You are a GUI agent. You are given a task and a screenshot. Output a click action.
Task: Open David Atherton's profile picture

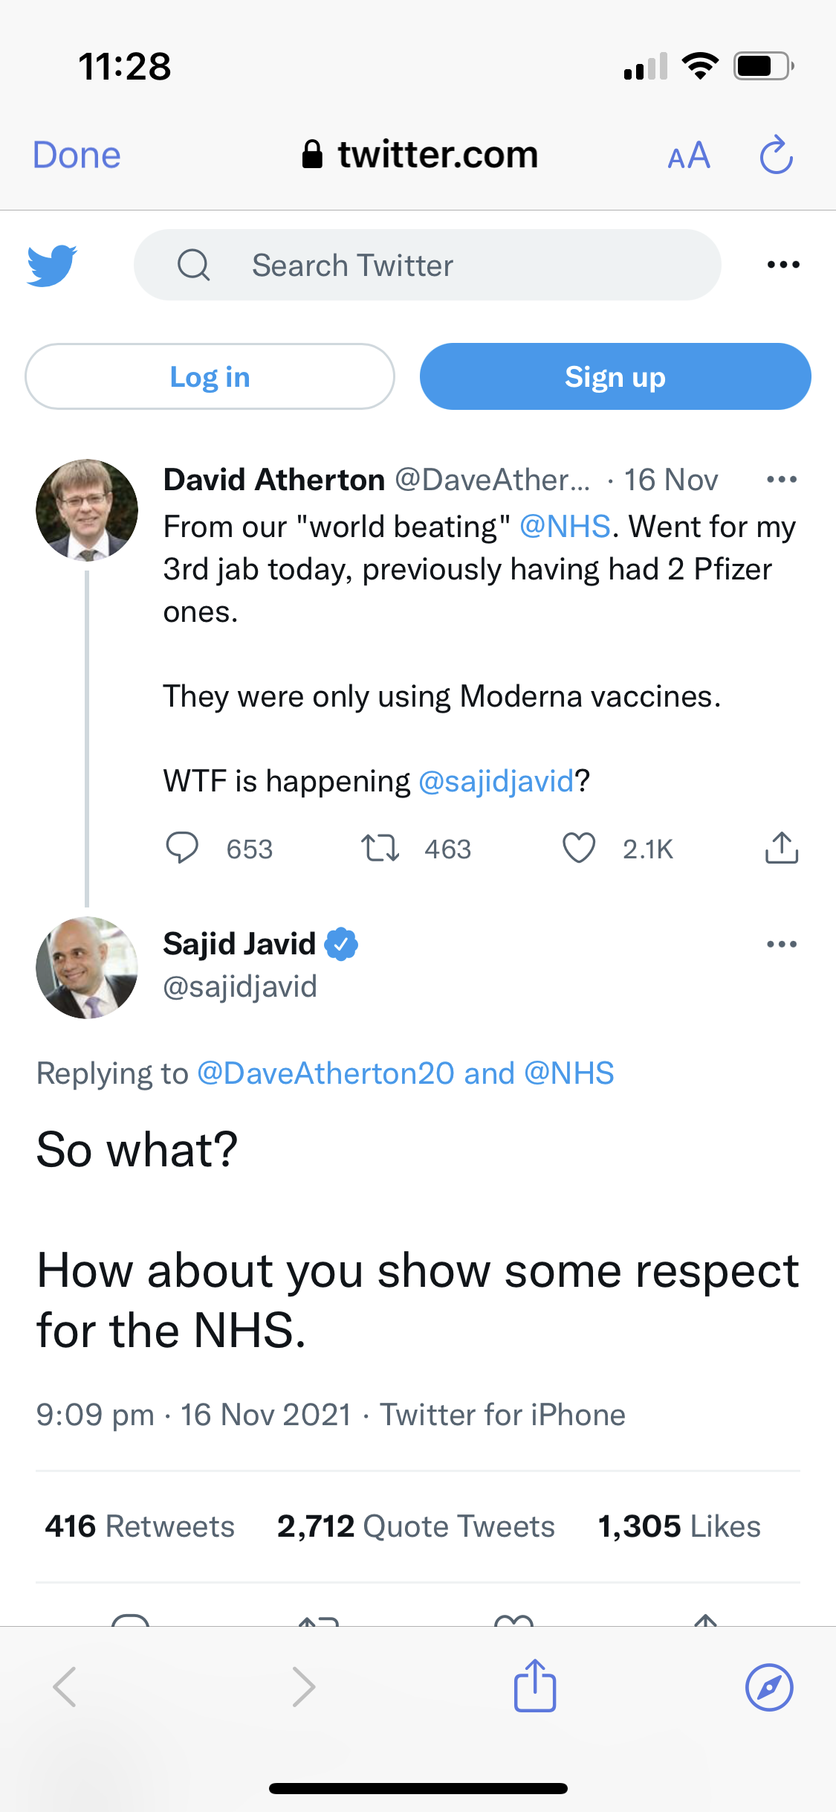point(87,510)
